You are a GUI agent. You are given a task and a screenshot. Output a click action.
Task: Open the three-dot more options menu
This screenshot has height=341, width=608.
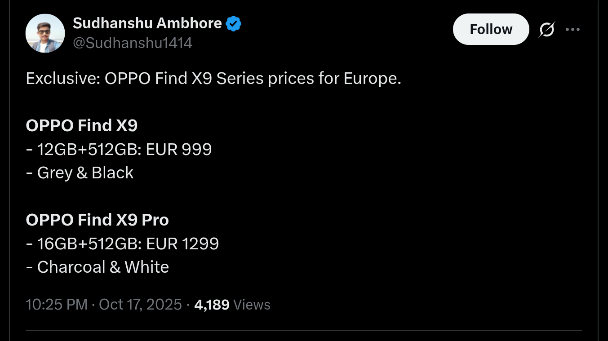pos(572,30)
